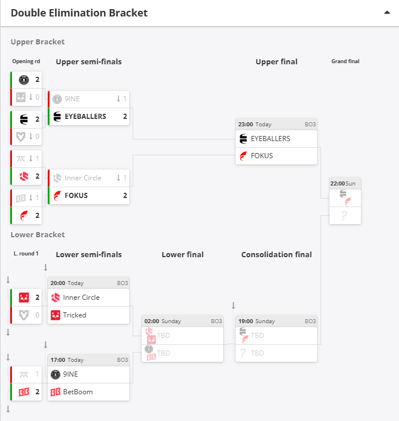Click FOKUS logo in upper final match
The height and width of the screenshot is (421, 399).
pyautogui.click(x=244, y=156)
